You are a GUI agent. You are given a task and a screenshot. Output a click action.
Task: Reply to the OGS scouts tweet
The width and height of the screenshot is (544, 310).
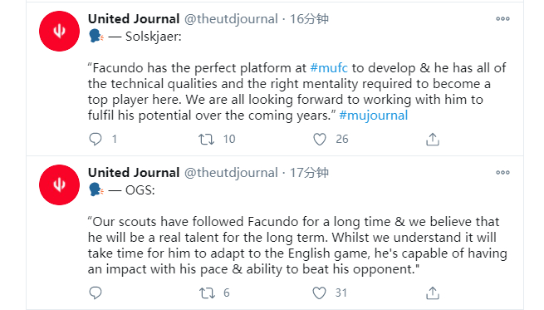tap(96, 293)
